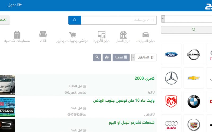Click the تصفية filter button
212x132 pixels.
[121, 58]
